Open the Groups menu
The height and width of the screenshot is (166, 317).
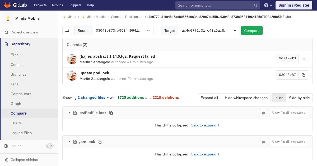click(57, 5)
